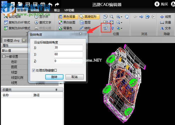Click 取消 to cancel rotation
Viewport: 175px width, 125px height.
(74, 77)
